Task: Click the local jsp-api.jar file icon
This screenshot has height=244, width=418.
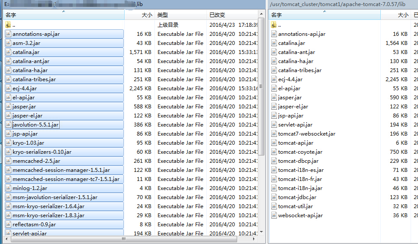Action: [x=9, y=133]
